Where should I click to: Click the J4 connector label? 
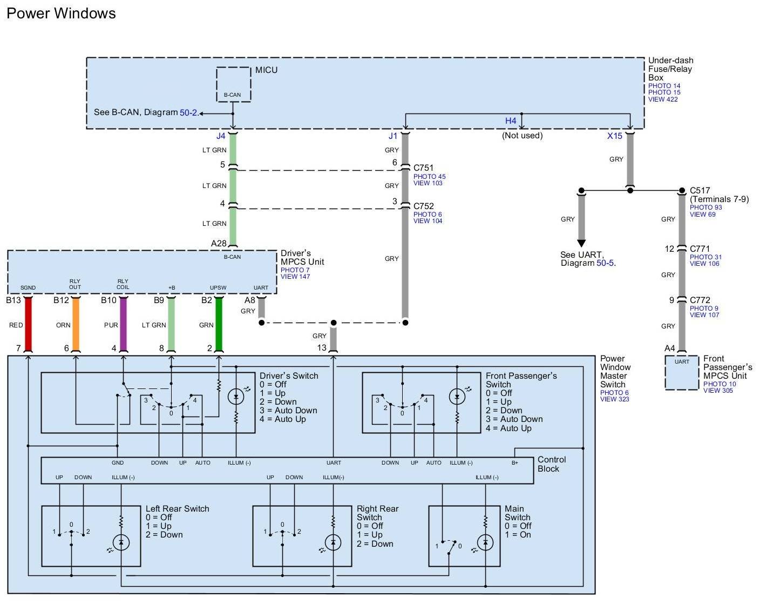(x=220, y=136)
